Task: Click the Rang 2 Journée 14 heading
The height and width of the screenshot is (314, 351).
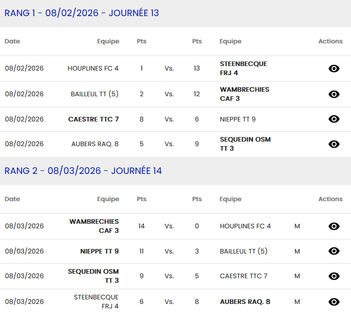Action: [83, 171]
